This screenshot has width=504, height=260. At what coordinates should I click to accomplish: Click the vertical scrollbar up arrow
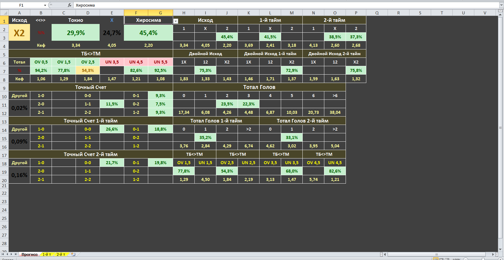click(500, 14)
